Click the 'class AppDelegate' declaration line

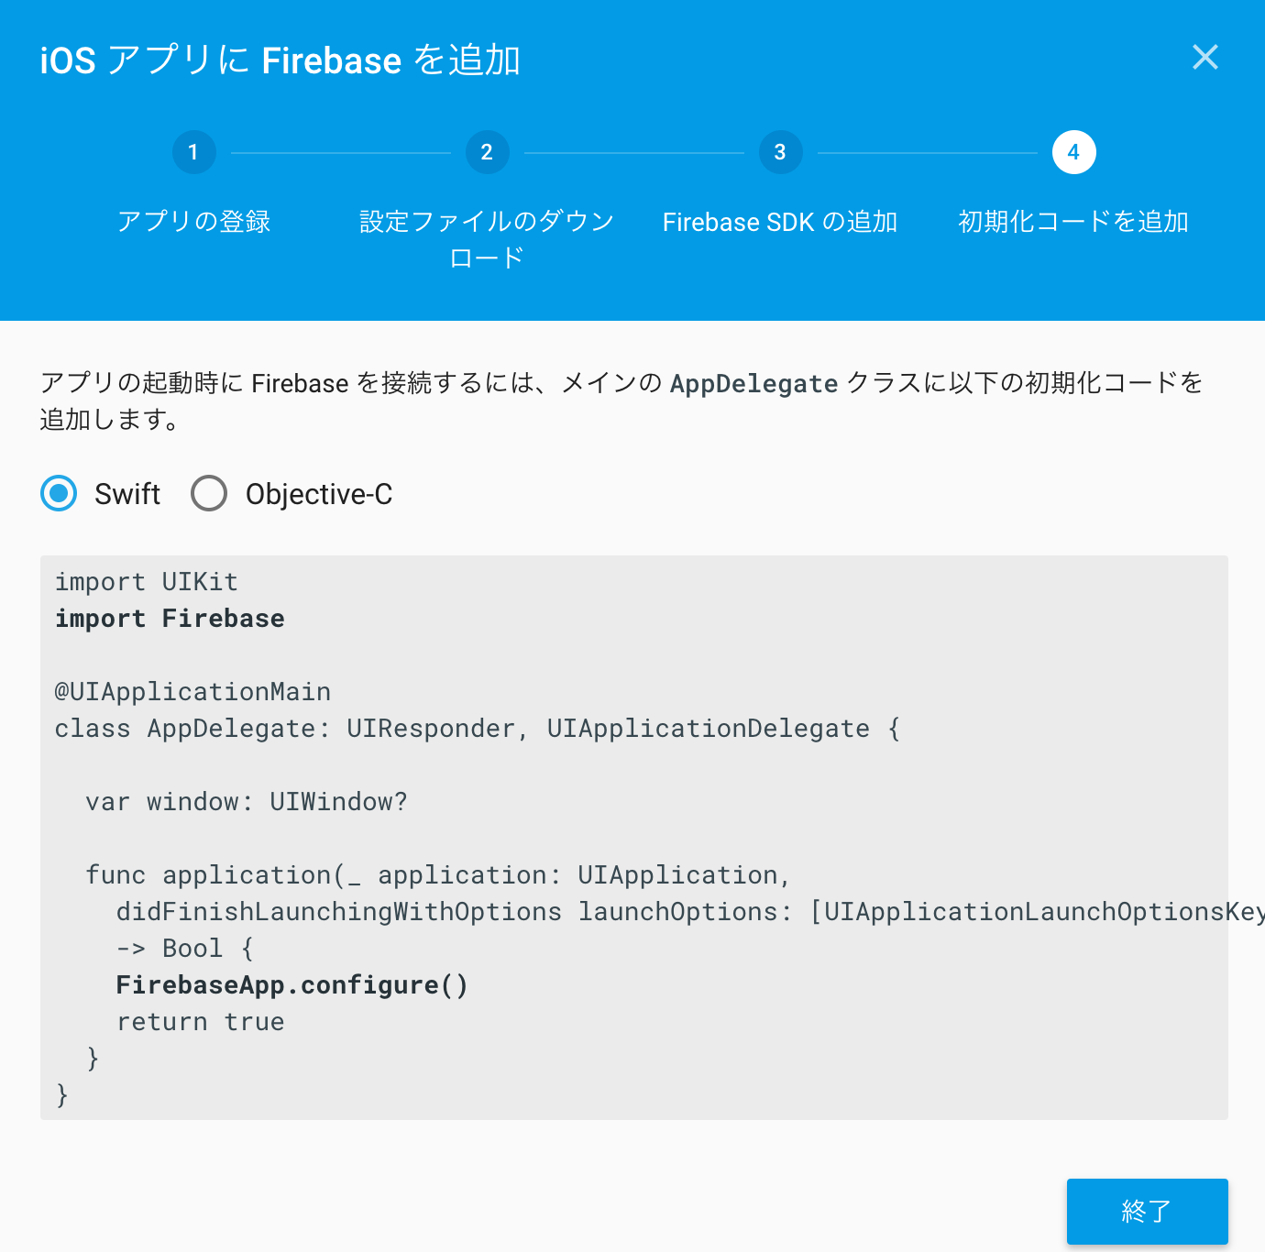click(478, 729)
